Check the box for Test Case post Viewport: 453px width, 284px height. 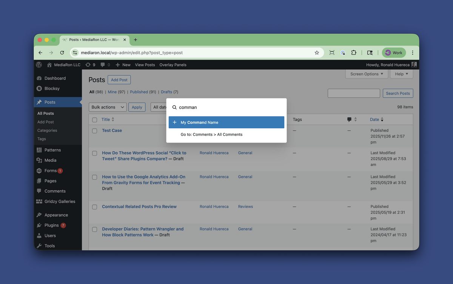(x=95, y=131)
